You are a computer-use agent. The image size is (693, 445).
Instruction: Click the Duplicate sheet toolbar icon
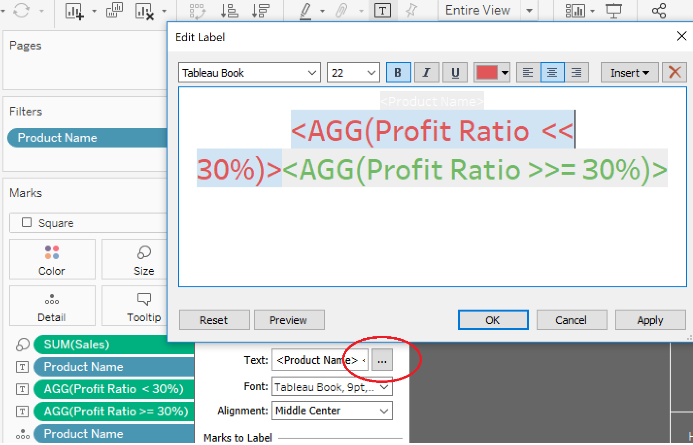tap(114, 10)
